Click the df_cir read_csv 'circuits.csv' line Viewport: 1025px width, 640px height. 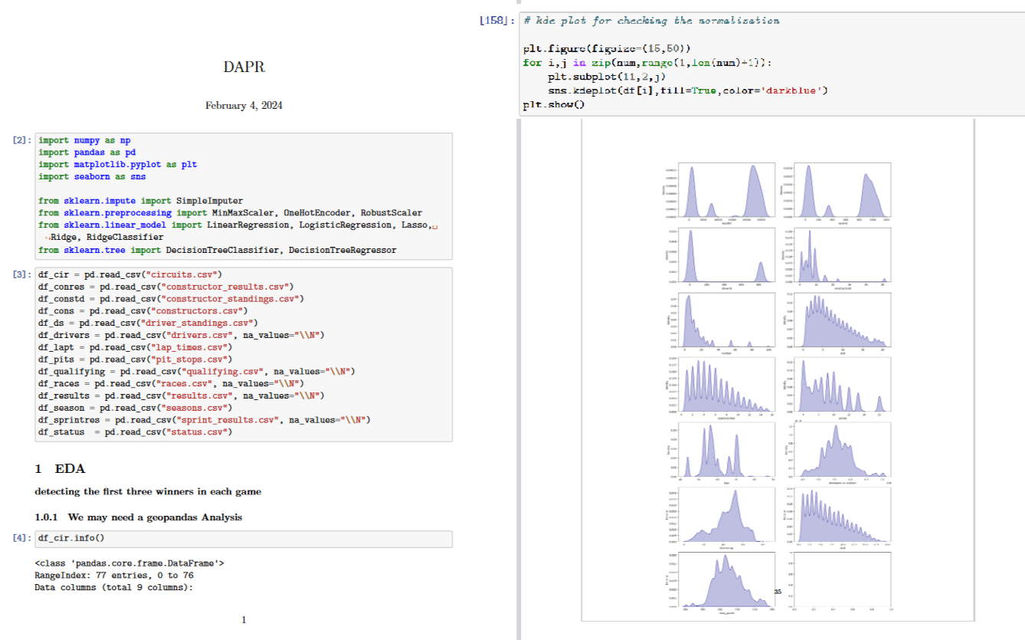pyautogui.click(x=130, y=274)
